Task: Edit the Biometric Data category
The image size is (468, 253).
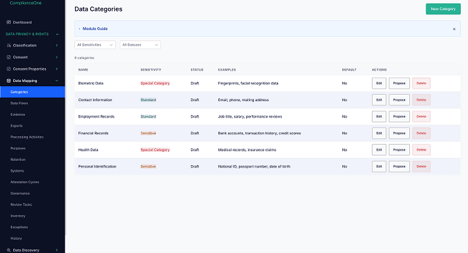Action: click(x=379, y=83)
